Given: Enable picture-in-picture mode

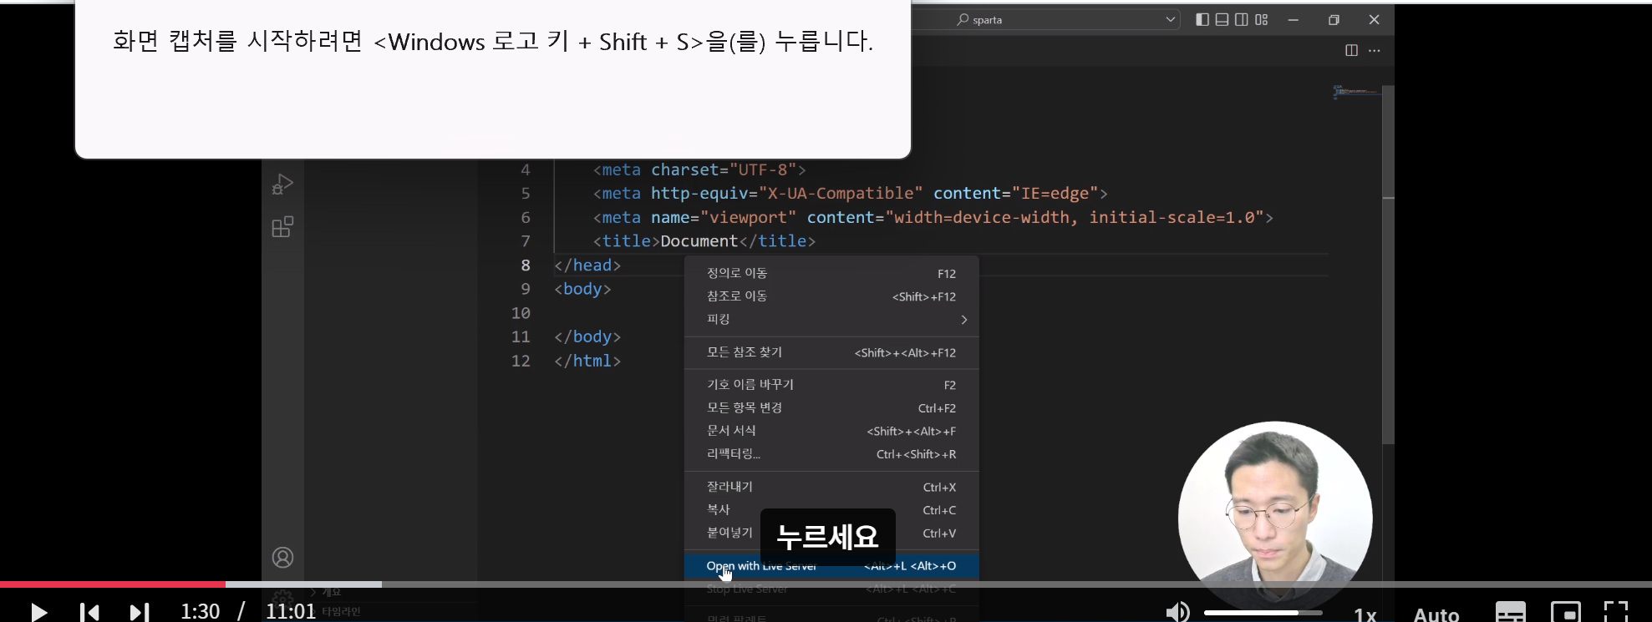Looking at the screenshot, I should point(1565,613).
